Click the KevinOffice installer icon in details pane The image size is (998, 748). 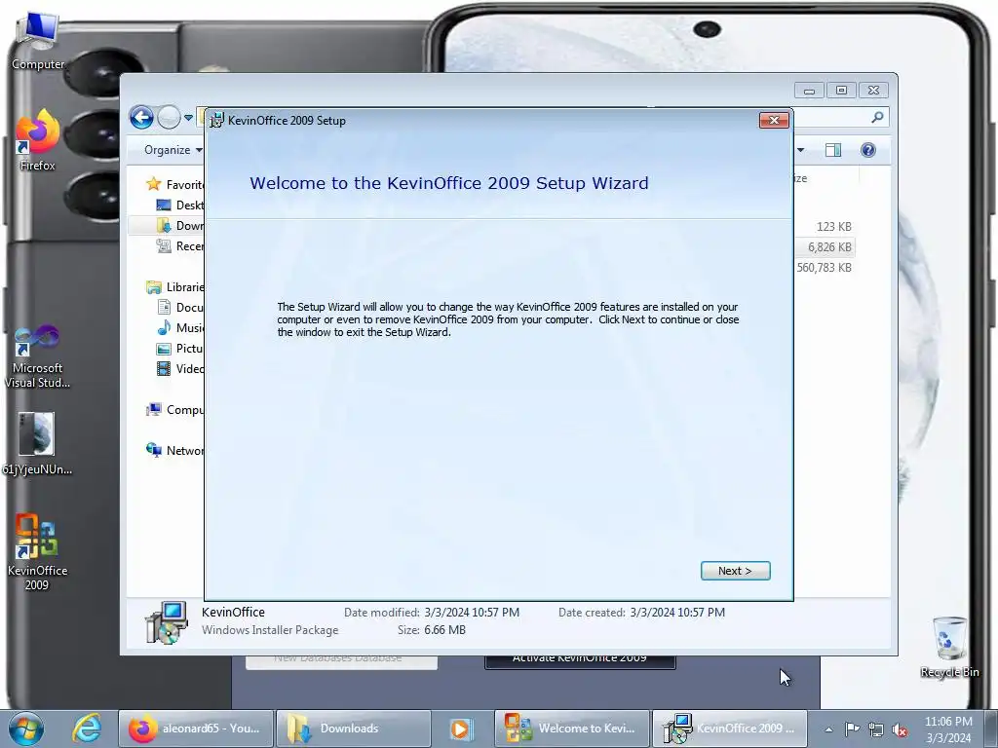(167, 622)
